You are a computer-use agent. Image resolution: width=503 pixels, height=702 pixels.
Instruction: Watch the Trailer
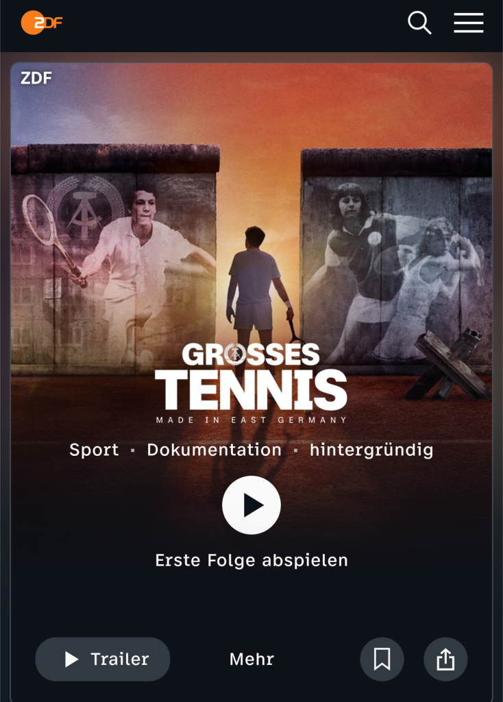tap(103, 659)
